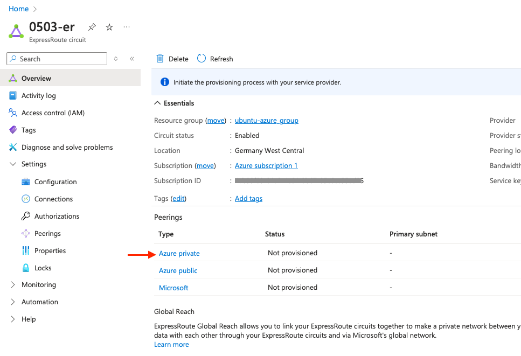Open ubuntu-azure_group resource group link
This screenshot has height=356, width=521.
coord(267,121)
